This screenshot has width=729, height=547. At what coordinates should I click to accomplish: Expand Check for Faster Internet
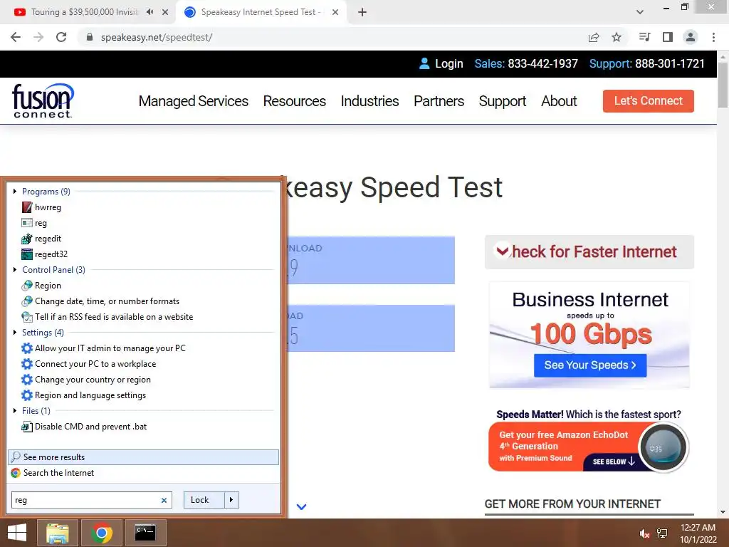coord(589,252)
